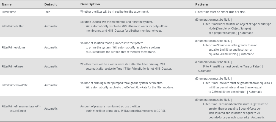Select the FilterPrimeTransmembranePressureTarget option name
Viewport: 276px width, 122px height.
(21, 109)
